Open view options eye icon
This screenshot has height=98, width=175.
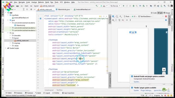(x=113, y=20)
